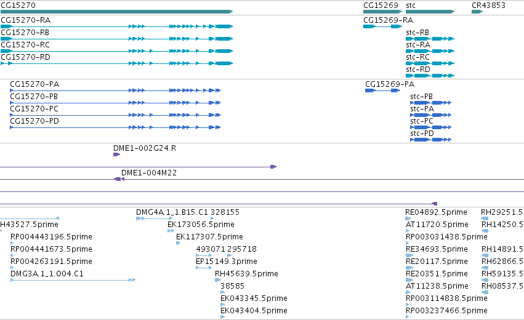Click protein CG15270-PC label
The width and height of the screenshot is (524, 320).
[34, 109]
